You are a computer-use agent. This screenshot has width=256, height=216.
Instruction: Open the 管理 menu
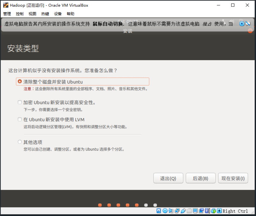pyautogui.click(x=7, y=14)
